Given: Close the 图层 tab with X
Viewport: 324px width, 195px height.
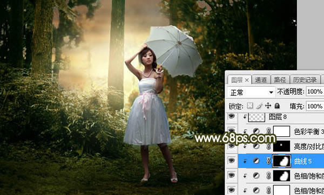Looking at the screenshot, I should pyautogui.click(x=247, y=80).
